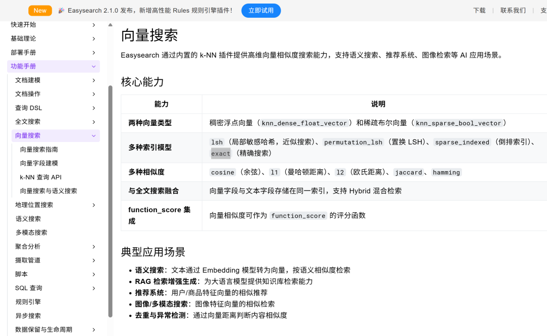
Task: Open 多模态搜索 sidebar item
Action: point(31,232)
